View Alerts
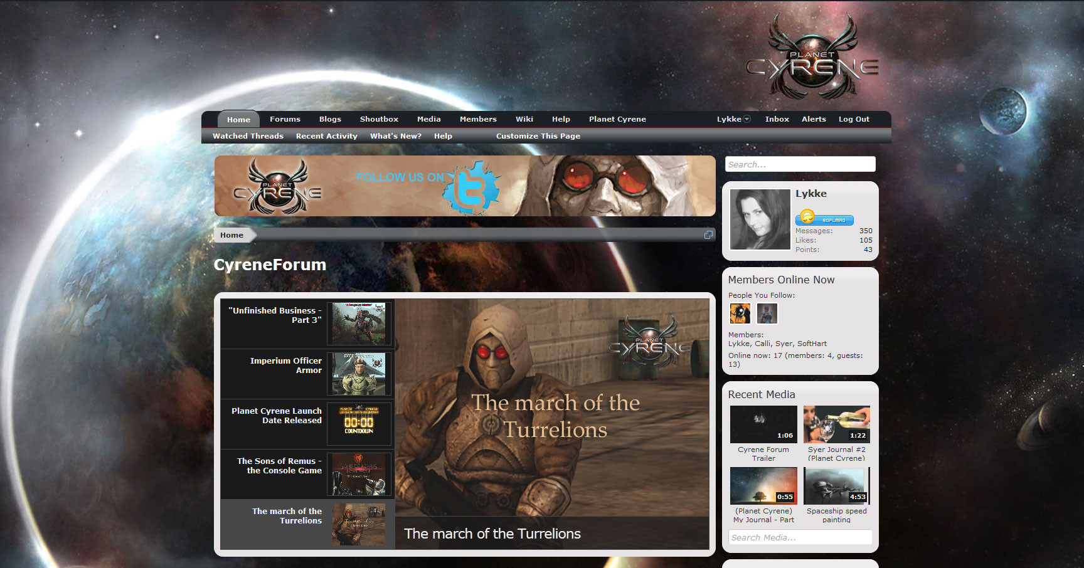Viewport: 1084px width, 568px height. 814,119
